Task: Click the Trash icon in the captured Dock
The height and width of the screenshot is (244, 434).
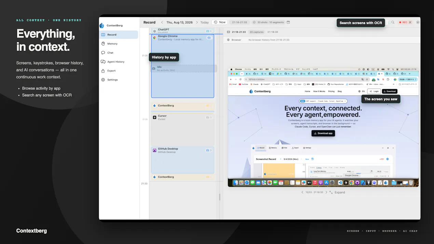Action: (x=411, y=183)
